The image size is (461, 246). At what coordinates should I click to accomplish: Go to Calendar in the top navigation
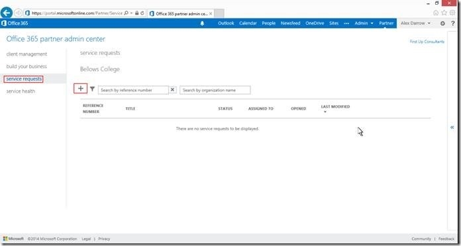248,23
